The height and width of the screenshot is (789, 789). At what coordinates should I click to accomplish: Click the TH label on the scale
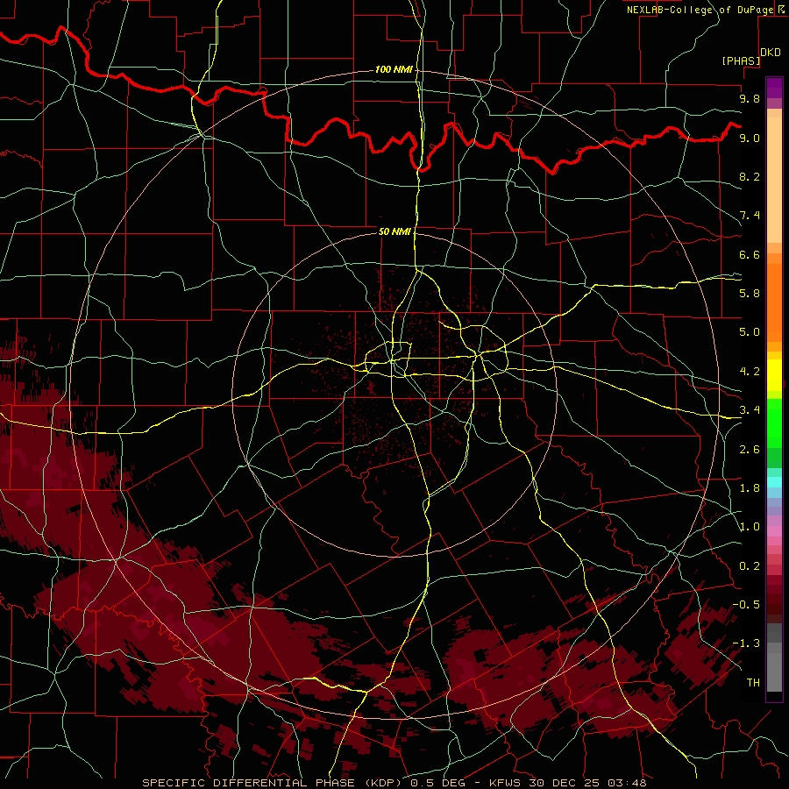coord(753,683)
